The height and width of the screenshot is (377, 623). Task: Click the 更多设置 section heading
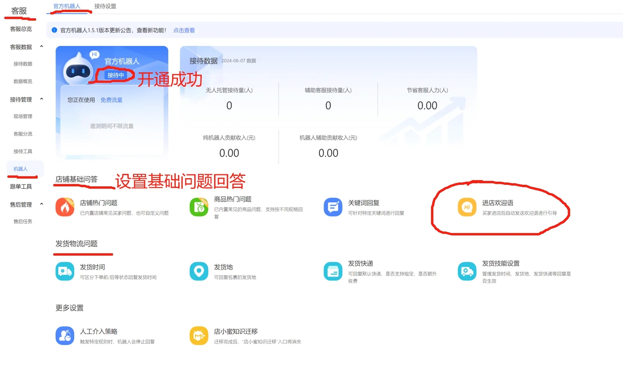click(x=70, y=308)
